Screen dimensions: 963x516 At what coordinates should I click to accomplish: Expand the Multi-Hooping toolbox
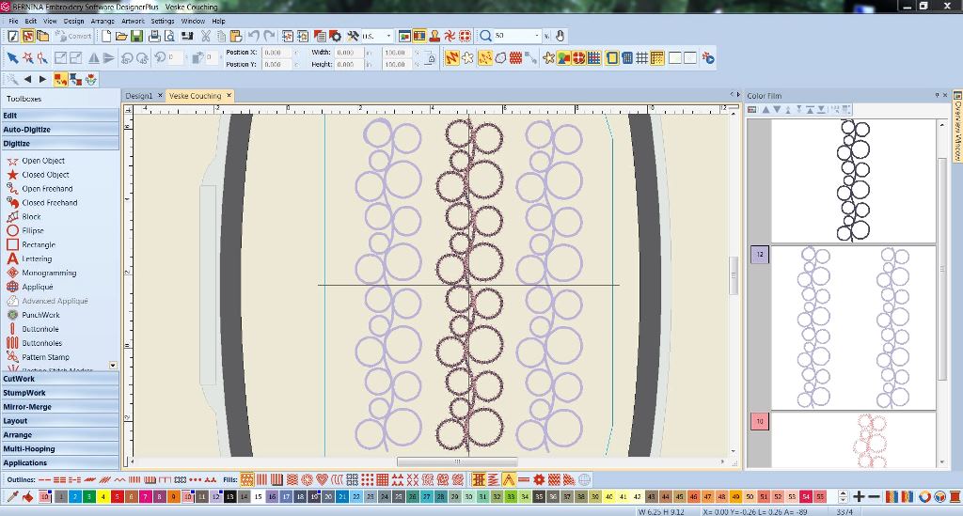(60, 448)
